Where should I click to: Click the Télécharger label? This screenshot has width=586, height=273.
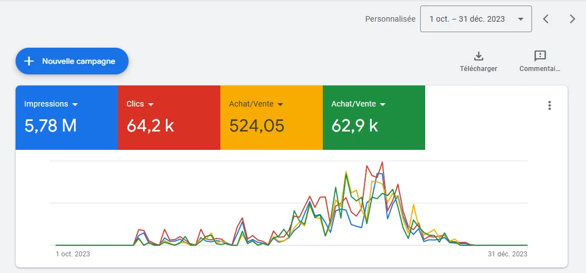tap(479, 69)
